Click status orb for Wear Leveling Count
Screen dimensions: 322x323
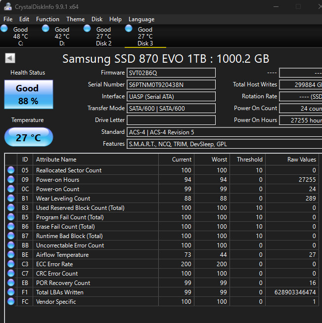tap(11, 198)
